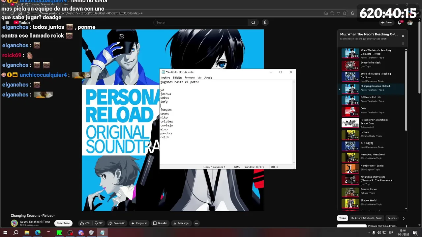Like the Changing Seasons video
The image size is (422, 237).
pyautogui.click(x=85, y=223)
